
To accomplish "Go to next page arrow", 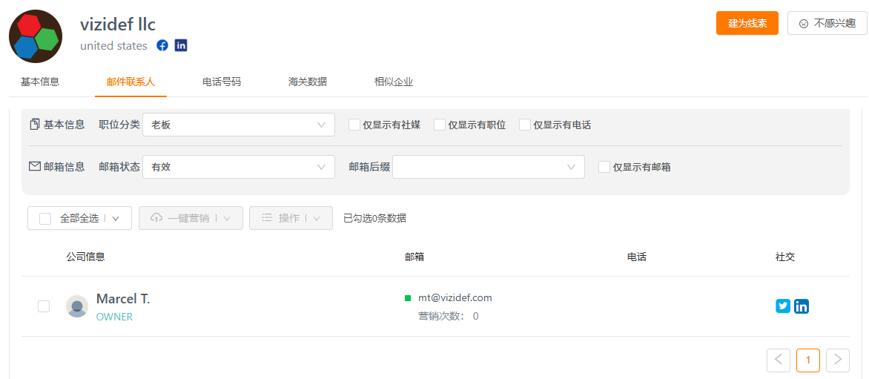I will click(838, 360).
